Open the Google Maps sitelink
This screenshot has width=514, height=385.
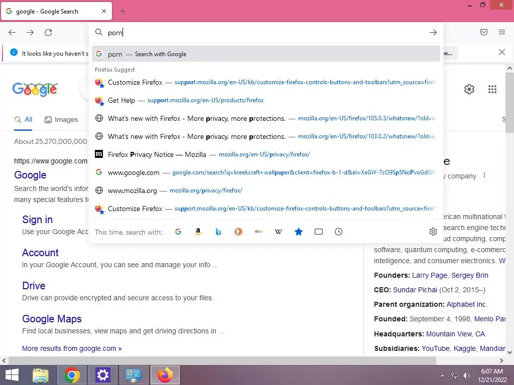point(52,319)
